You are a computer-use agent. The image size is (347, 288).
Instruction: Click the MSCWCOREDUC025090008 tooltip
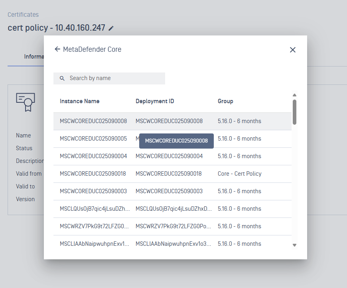[x=176, y=141]
